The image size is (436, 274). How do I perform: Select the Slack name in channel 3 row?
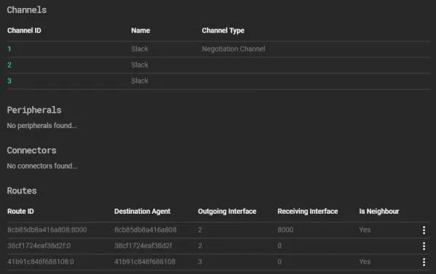(x=140, y=81)
